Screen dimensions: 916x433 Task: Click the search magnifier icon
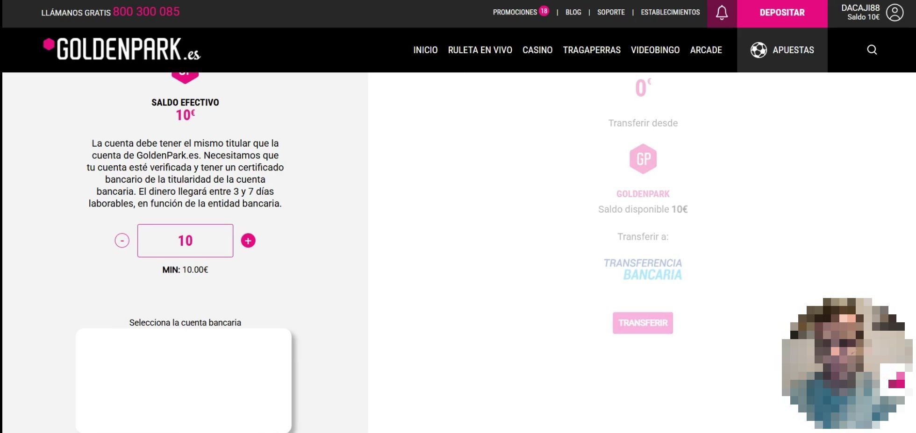click(x=872, y=50)
